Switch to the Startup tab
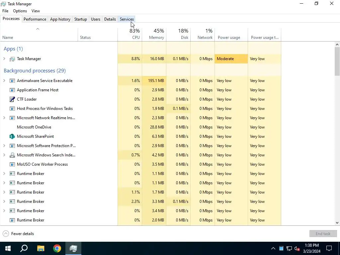 pyautogui.click(x=81, y=19)
